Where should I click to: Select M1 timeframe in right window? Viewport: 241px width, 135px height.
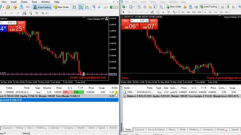(183, 12)
